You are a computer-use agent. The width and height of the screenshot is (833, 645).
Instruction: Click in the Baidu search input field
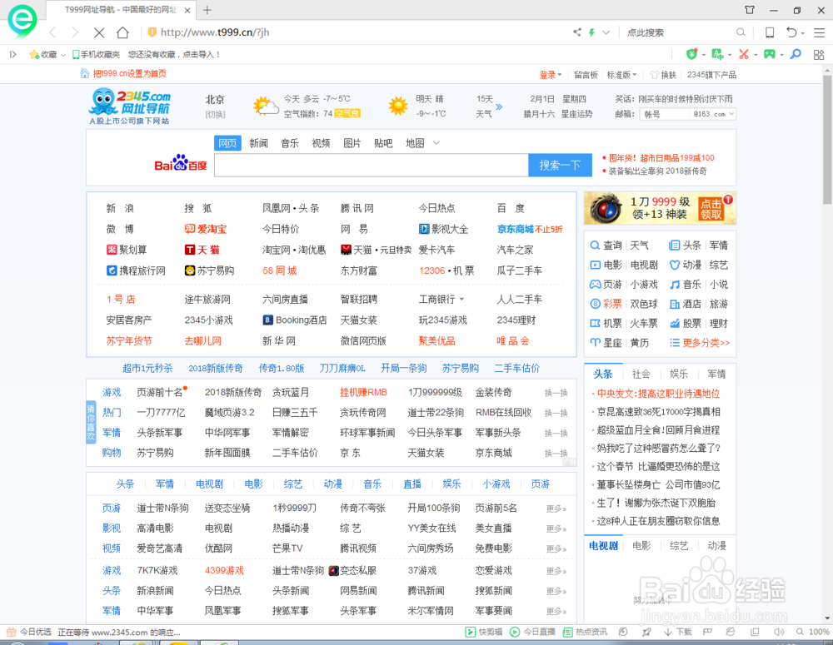pos(372,165)
